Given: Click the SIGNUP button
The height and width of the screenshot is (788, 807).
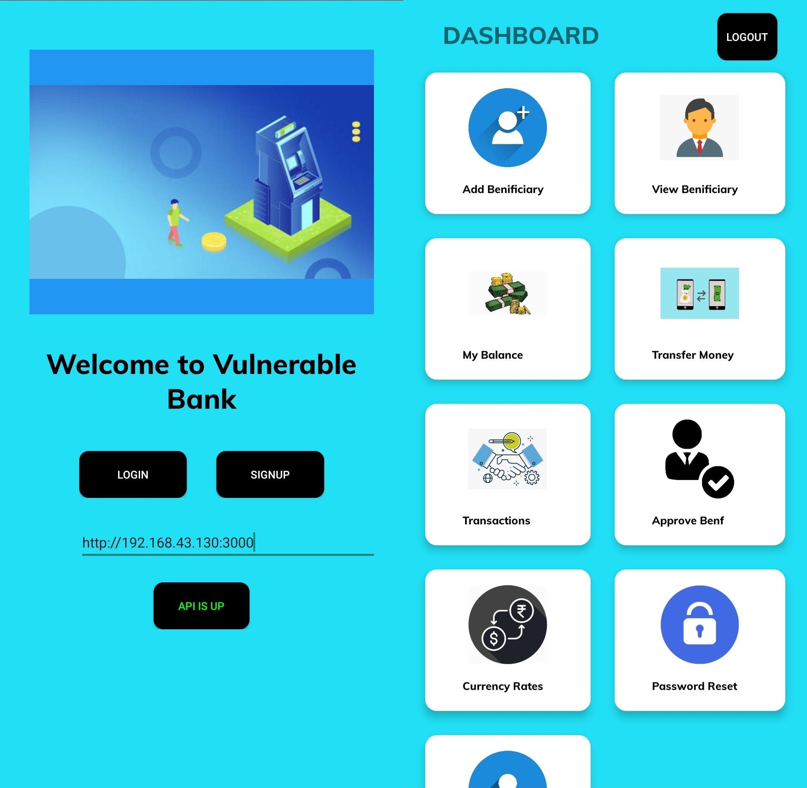Looking at the screenshot, I should [x=269, y=474].
